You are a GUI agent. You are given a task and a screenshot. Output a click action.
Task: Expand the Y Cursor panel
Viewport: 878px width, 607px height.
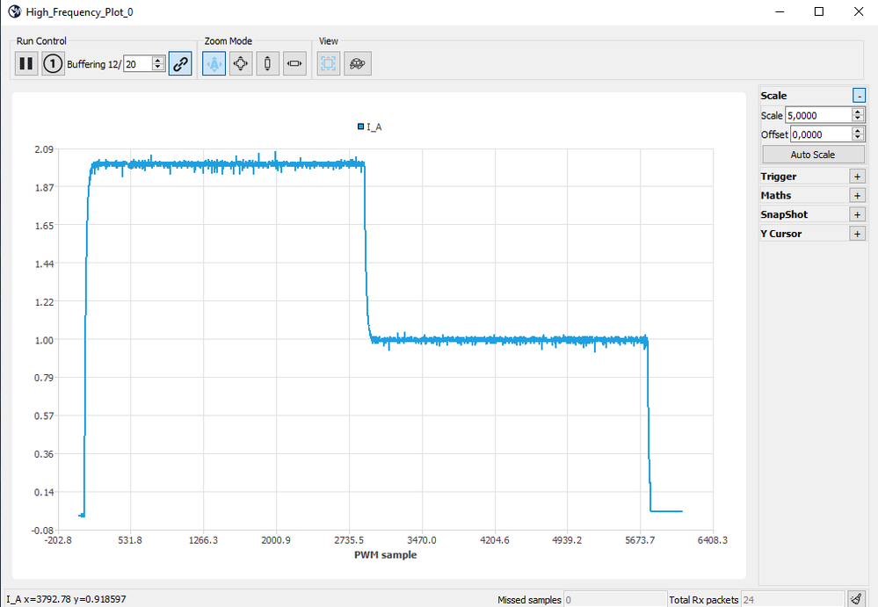(857, 234)
